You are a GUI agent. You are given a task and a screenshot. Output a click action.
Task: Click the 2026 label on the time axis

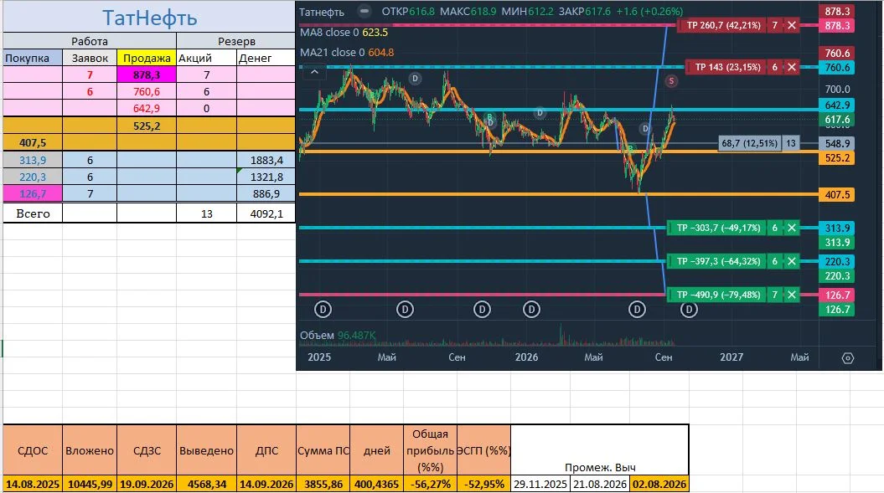coord(526,357)
